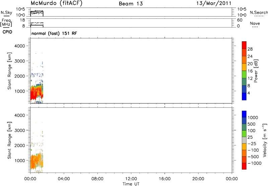Screen dimensions: 268x186
Task: Click the 13/Mar/2011 date label
Action: click(x=214, y=3)
